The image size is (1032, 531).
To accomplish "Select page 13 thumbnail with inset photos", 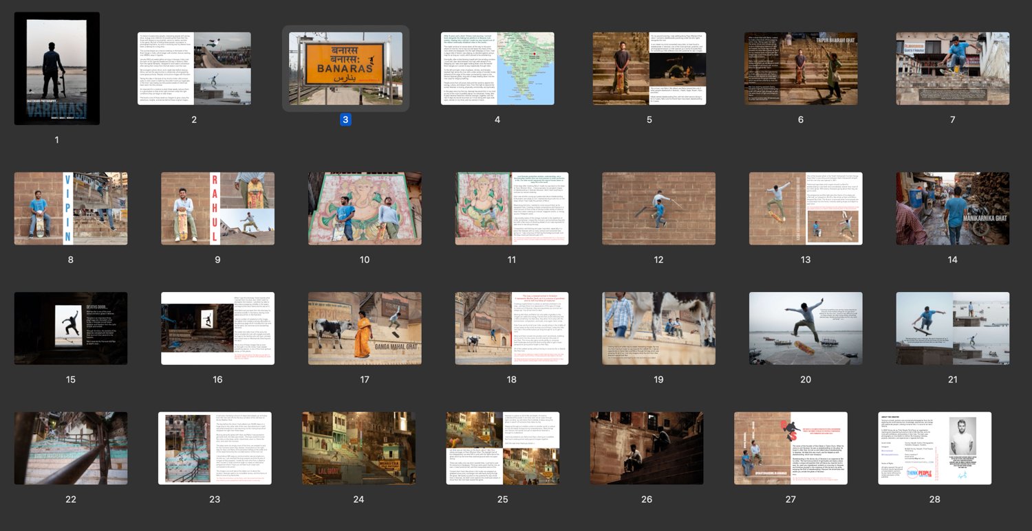I will (806, 209).
